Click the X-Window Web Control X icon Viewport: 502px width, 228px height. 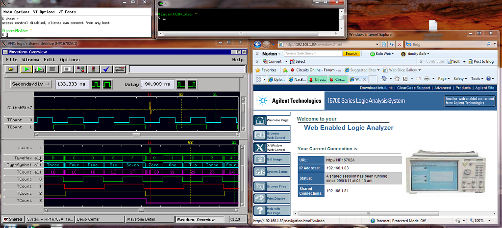[260, 147]
